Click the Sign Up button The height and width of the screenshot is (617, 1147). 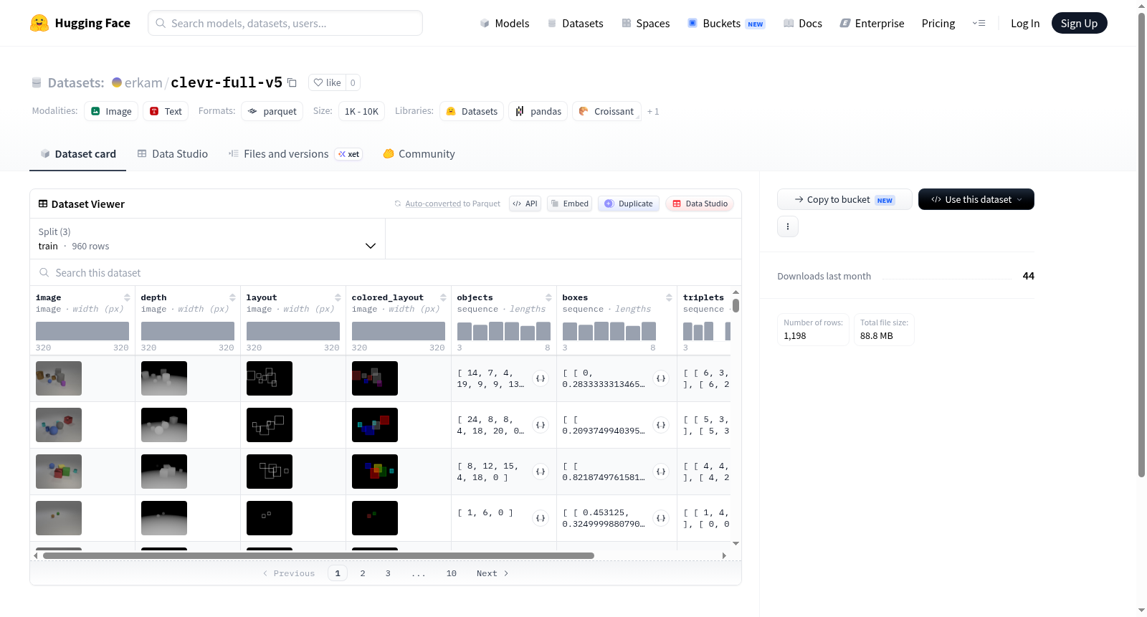1079,23
